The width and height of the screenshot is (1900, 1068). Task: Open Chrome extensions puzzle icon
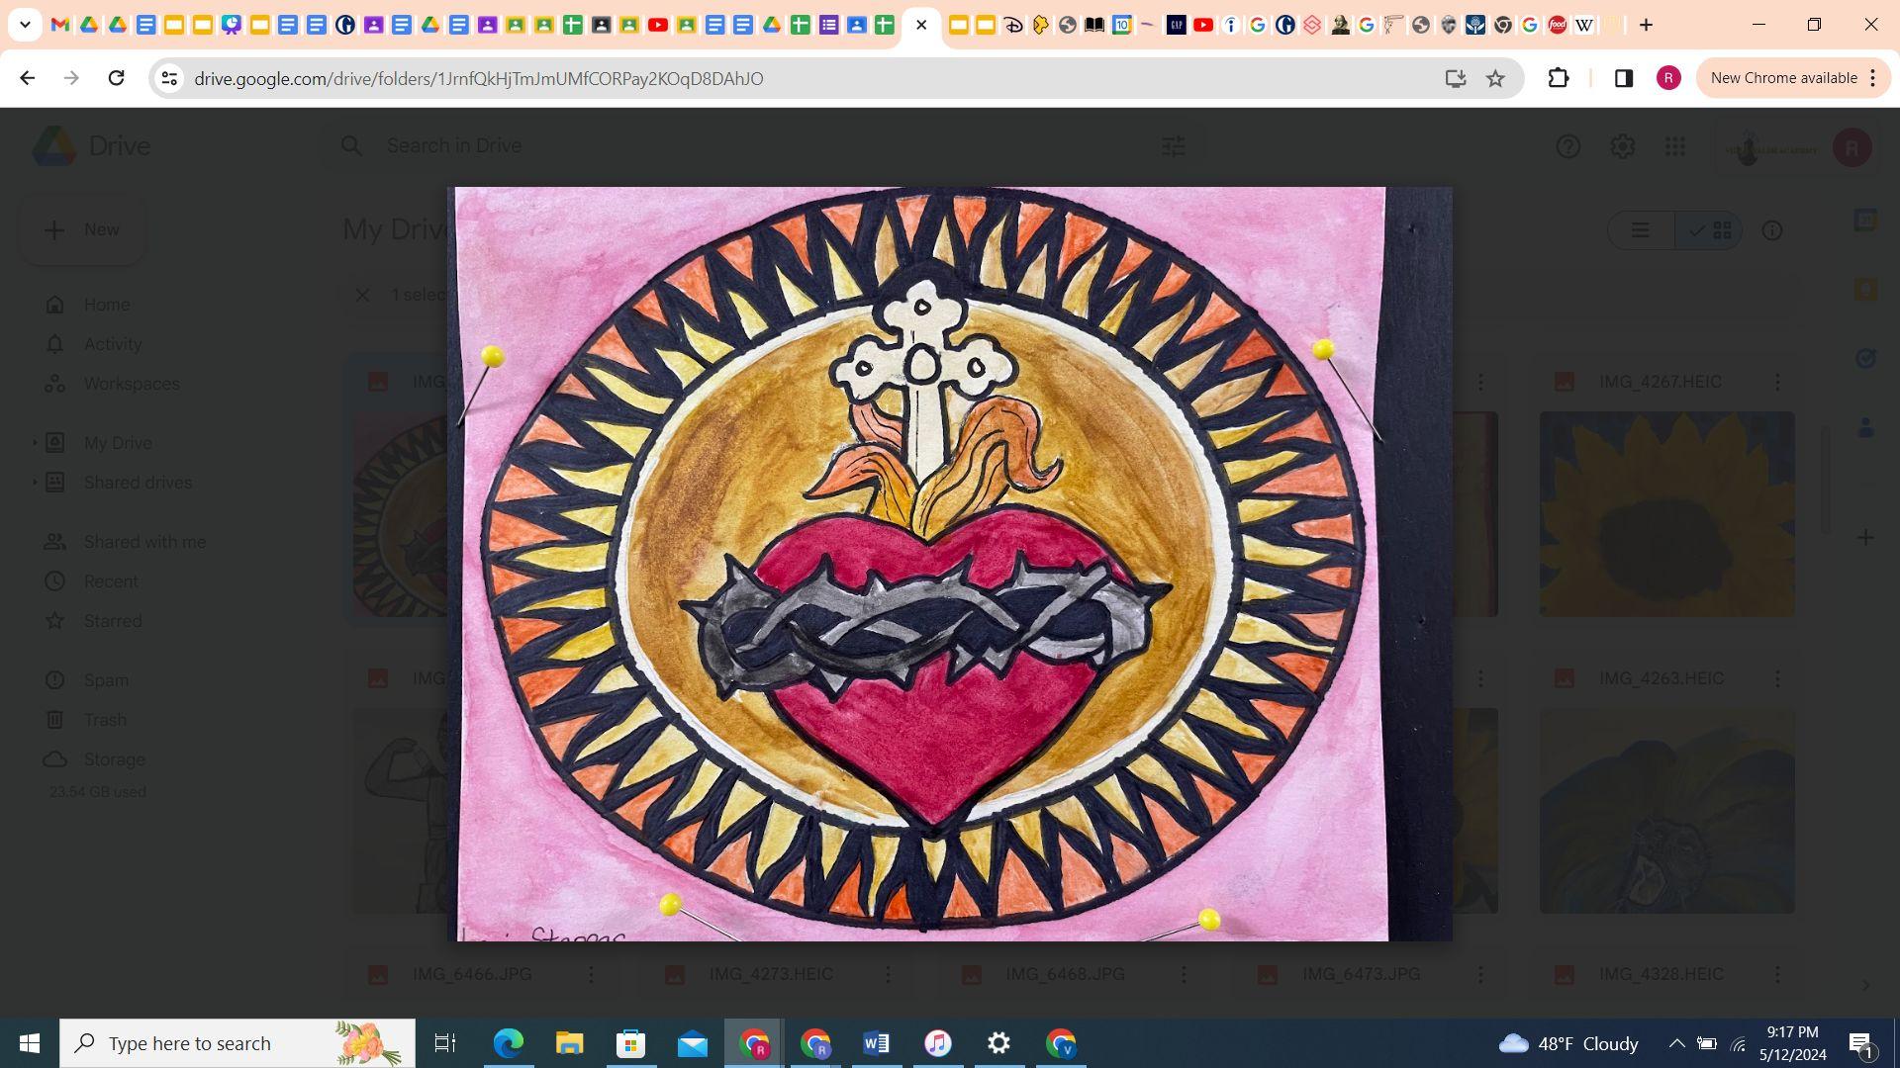point(1558,78)
